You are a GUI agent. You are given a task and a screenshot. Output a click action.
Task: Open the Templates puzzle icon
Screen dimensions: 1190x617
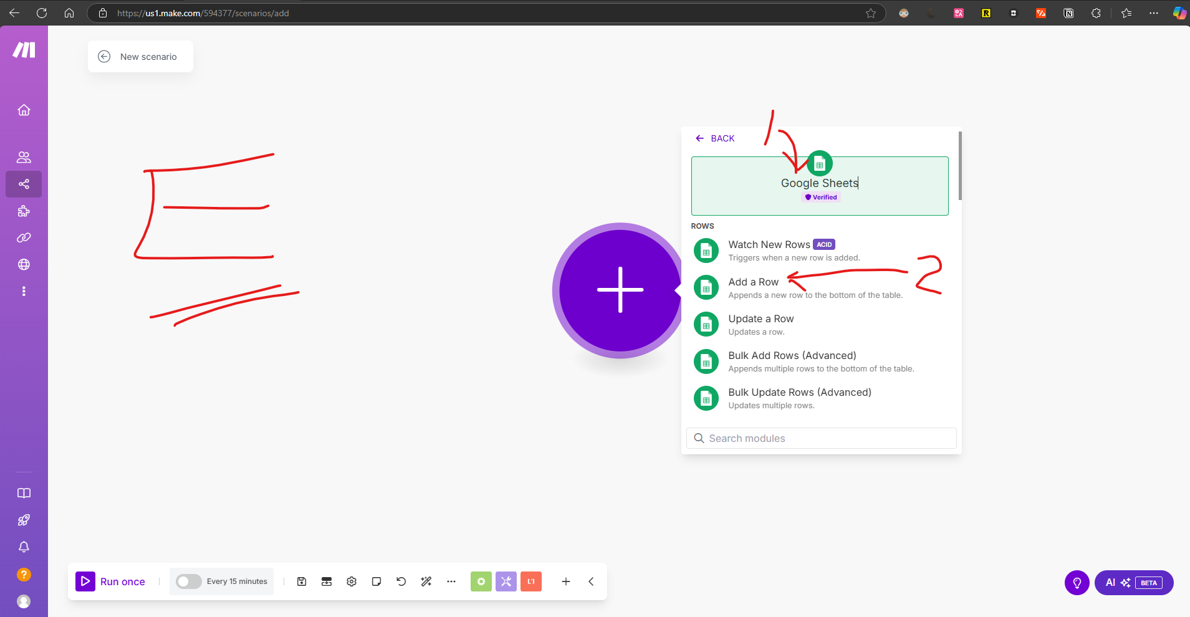tap(24, 211)
